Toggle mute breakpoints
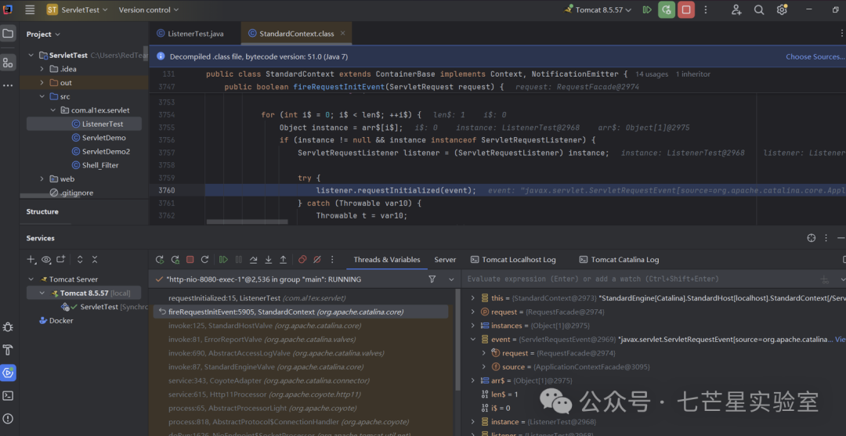 coord(317,259)
